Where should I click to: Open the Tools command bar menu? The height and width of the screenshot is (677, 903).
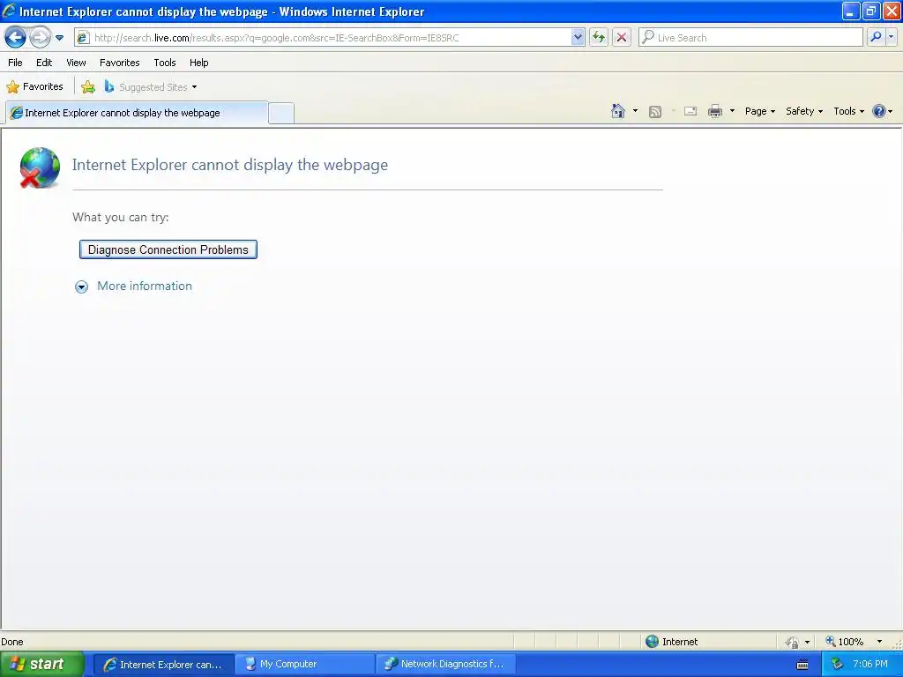pos(848,111)
